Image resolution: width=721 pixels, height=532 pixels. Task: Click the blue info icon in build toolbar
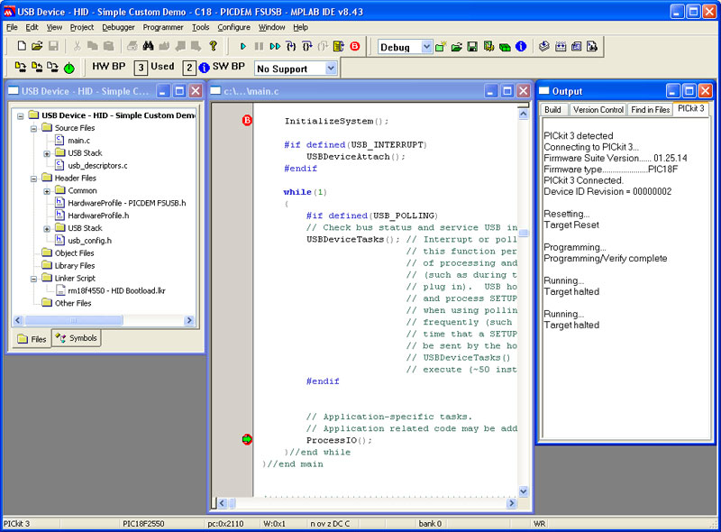pos(521,47)
